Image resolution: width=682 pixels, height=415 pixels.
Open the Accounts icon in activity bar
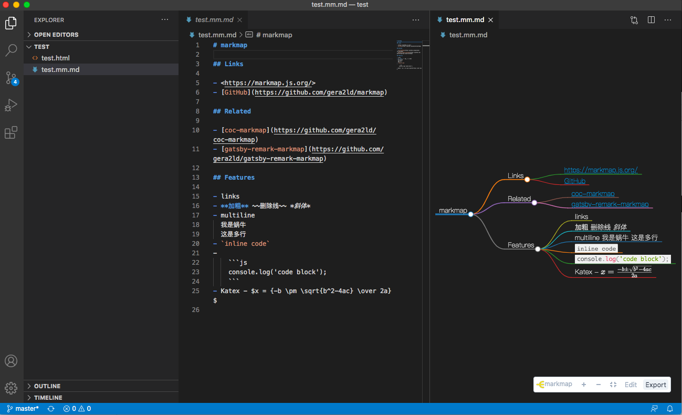click(11, 361)
